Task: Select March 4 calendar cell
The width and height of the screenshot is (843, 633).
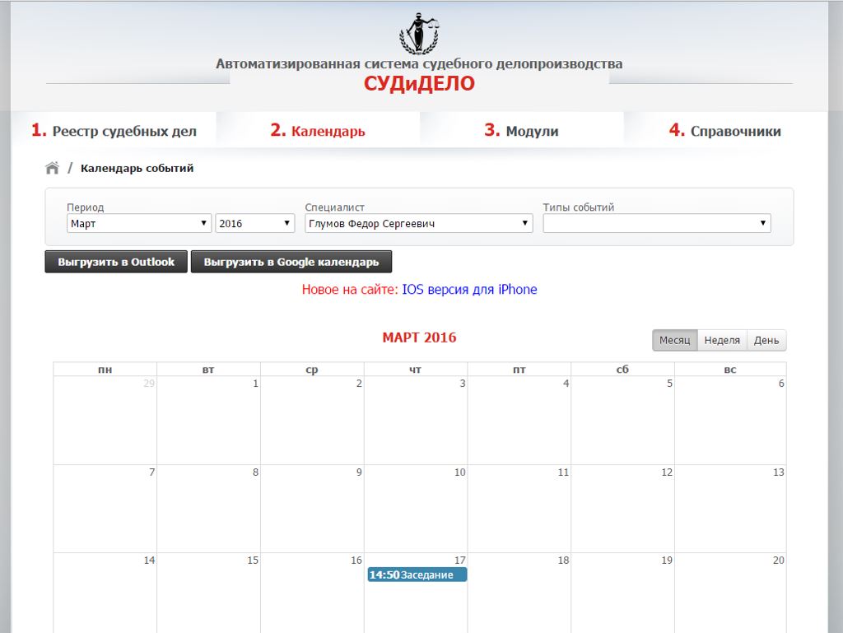Action: (x=519, y=421)
